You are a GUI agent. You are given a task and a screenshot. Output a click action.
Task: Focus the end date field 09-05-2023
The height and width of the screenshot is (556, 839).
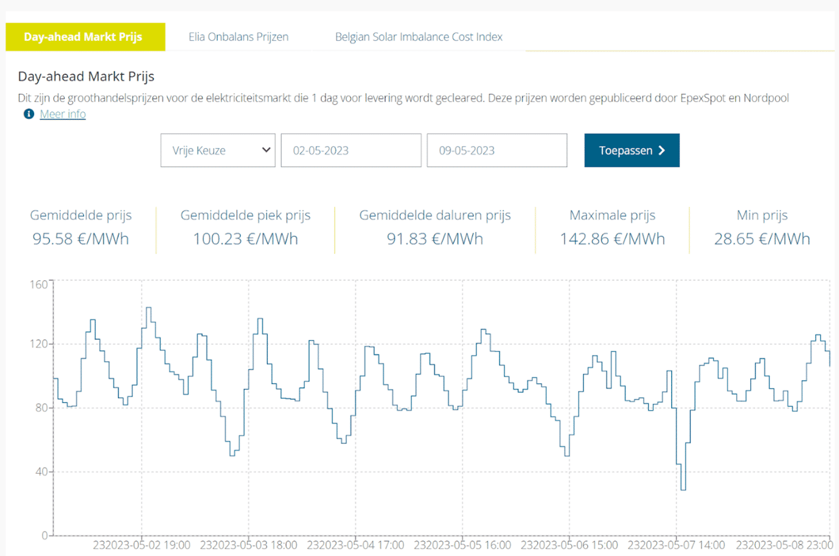tap(496, 150)
